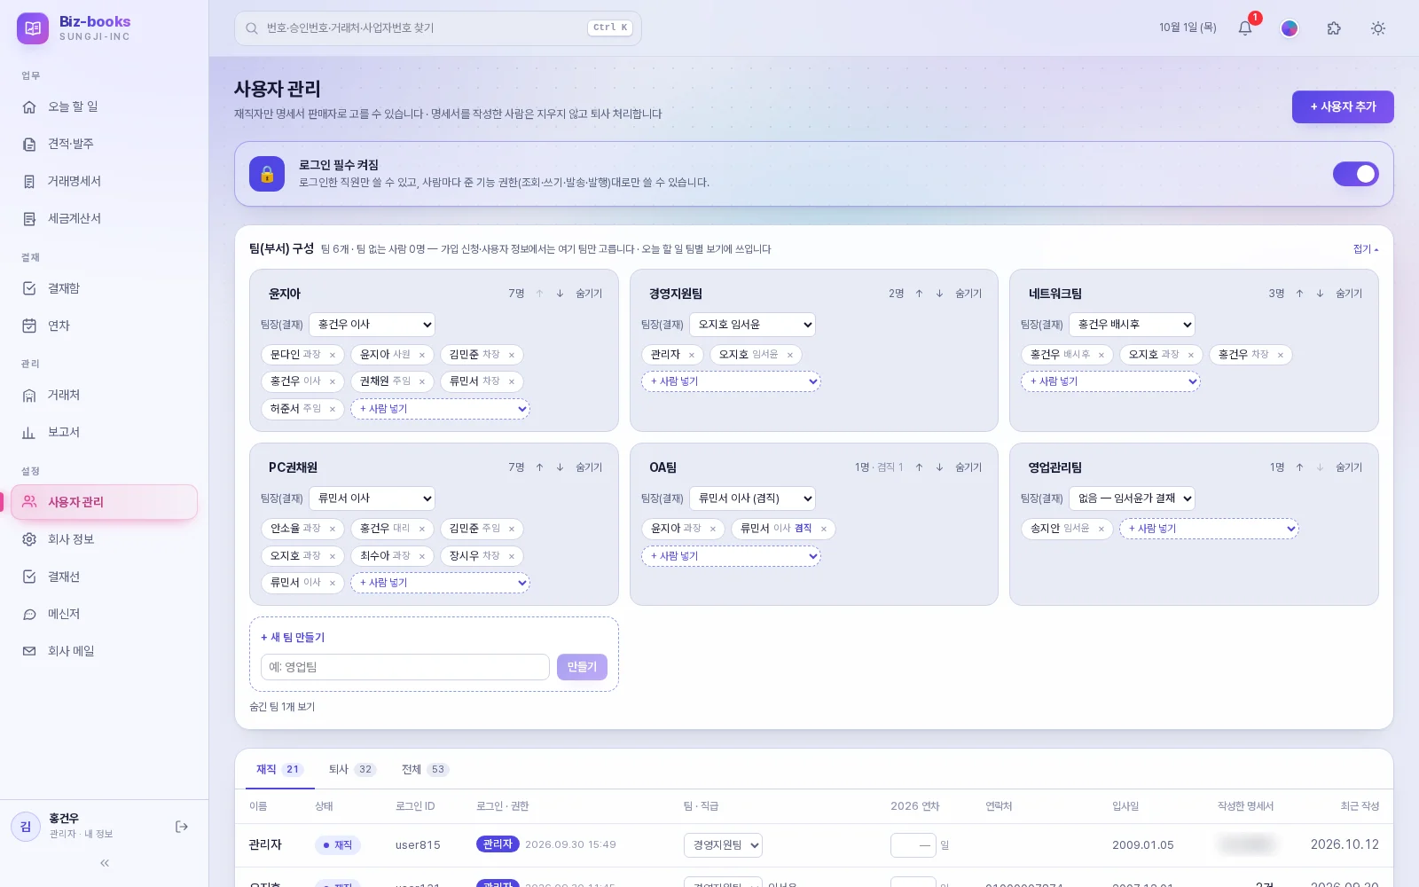This screenshot has width=1419, height=887.
Task: Move 윤지아 team down with arrow
Action: 560,294
